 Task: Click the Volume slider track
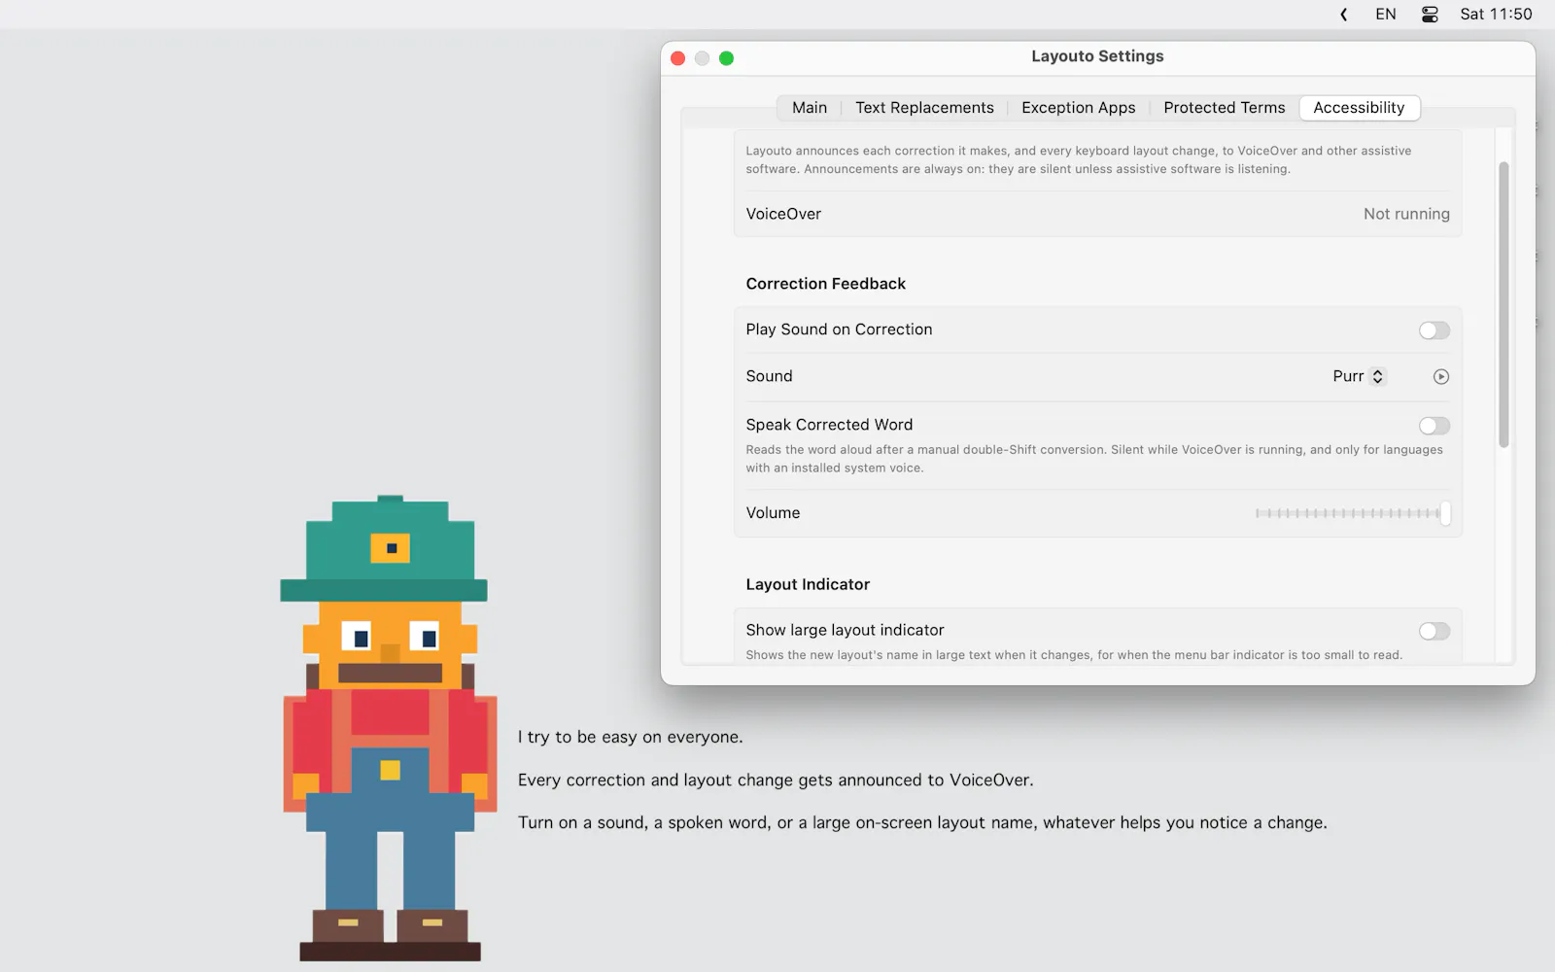1352,513
